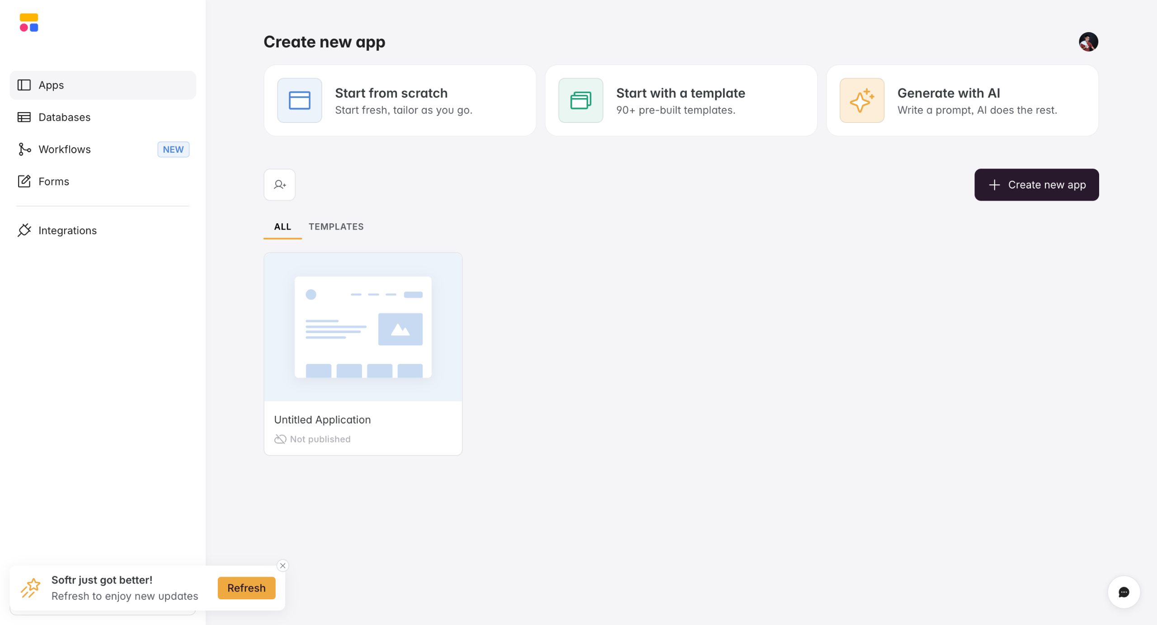Viewport: 1157px width, 625px height.
Task: Select the ALL tab
Action: (282, 227)
